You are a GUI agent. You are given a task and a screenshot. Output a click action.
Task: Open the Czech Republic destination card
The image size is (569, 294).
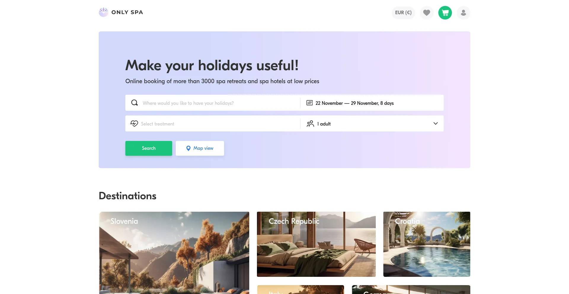pyautogui.click(x=316, y=244)
